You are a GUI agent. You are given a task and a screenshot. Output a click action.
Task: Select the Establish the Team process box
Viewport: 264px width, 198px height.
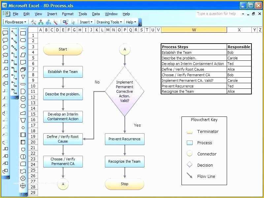pyautogui.click(x=63, y=72)
